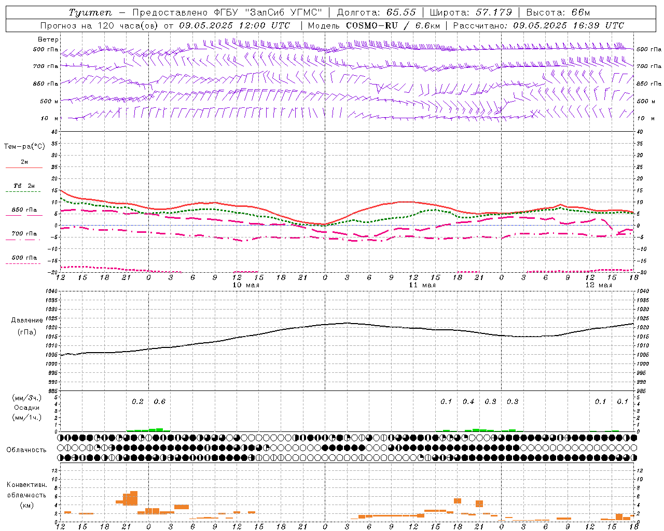Click the "Ветер" wind panel label

(48, 39)
